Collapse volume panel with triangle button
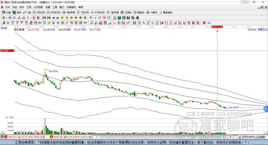Screen dimensions: 268x145 click(3, 132)
